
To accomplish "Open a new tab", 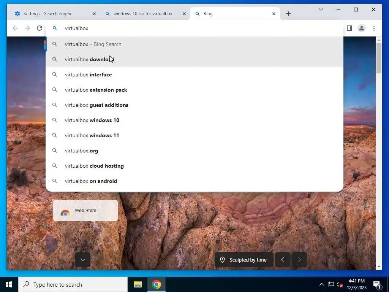I will click(288, 14).
